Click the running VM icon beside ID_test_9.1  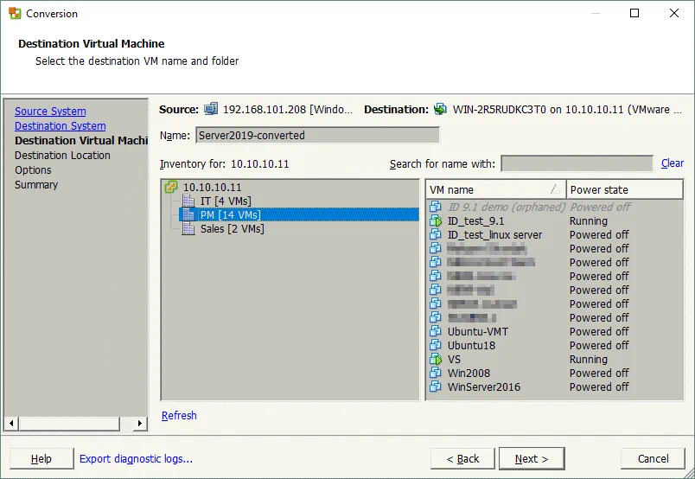(x=436, y=221)
